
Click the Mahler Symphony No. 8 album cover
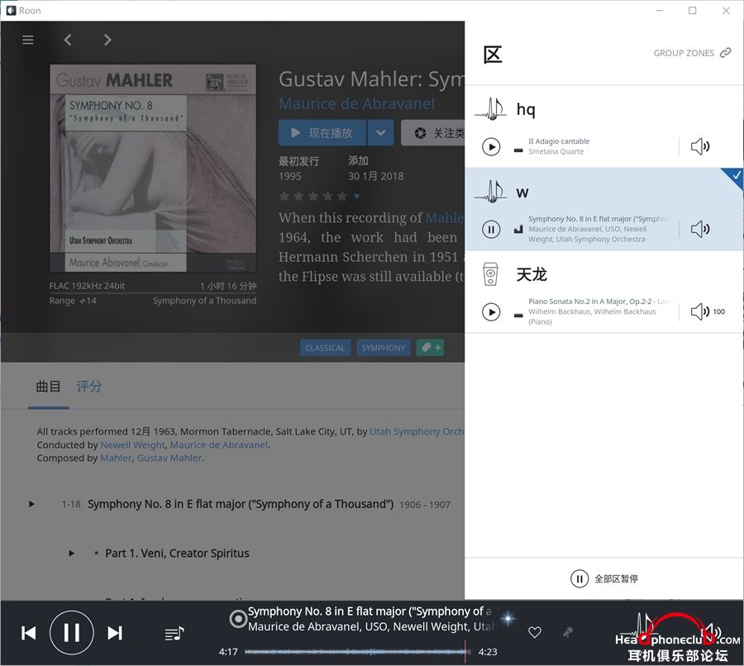153,169
